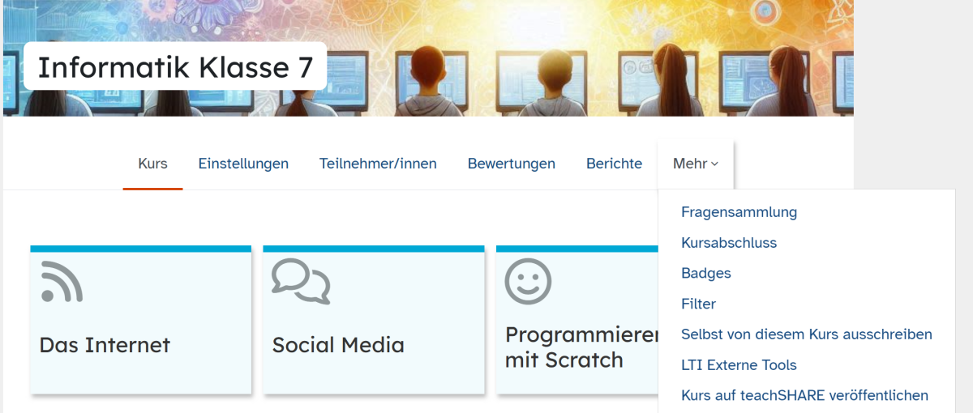Open the Programmieren mit Scratch section title

pyautogui.click(x=581, y=348)
